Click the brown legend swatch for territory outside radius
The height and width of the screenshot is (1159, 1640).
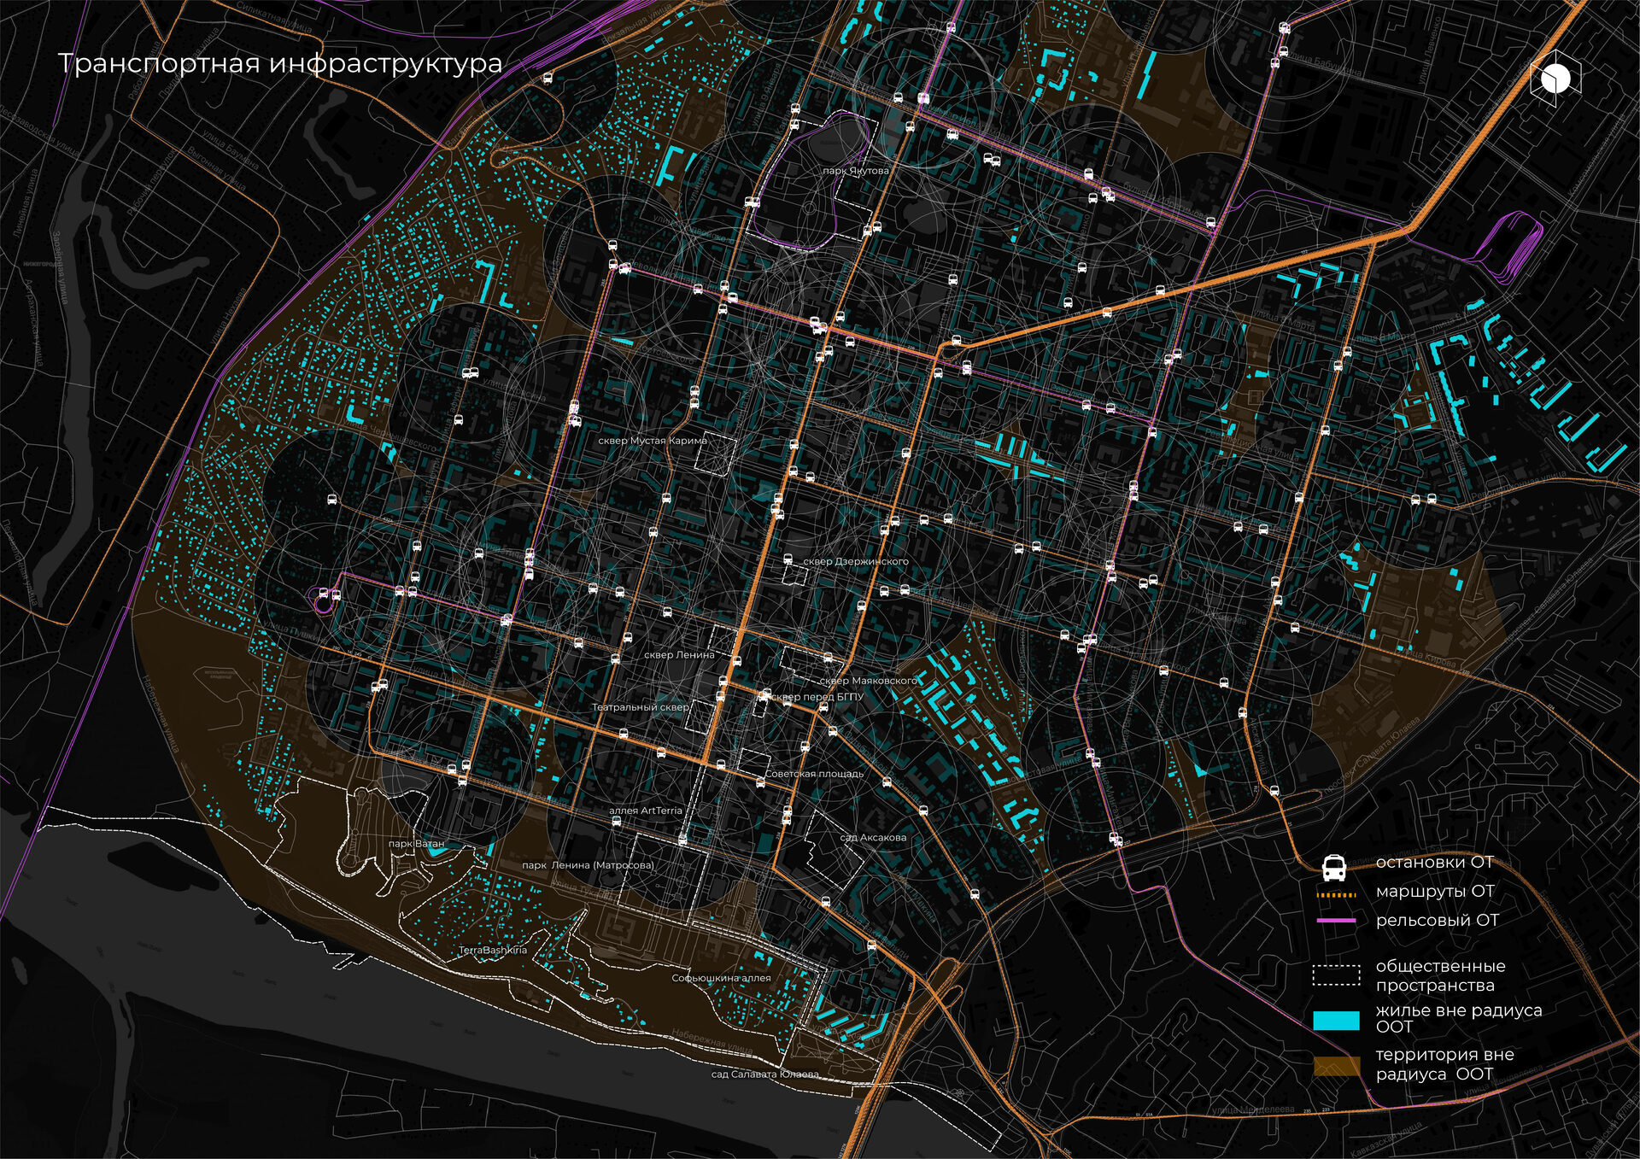pos(1336,1064)
